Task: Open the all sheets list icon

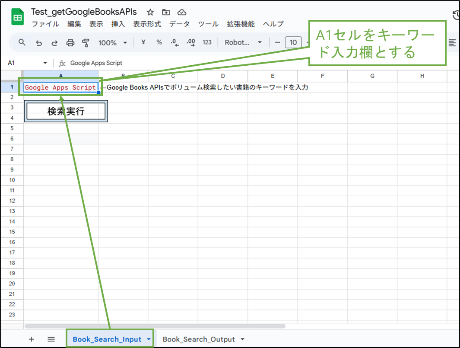Action: pos(51,339)
